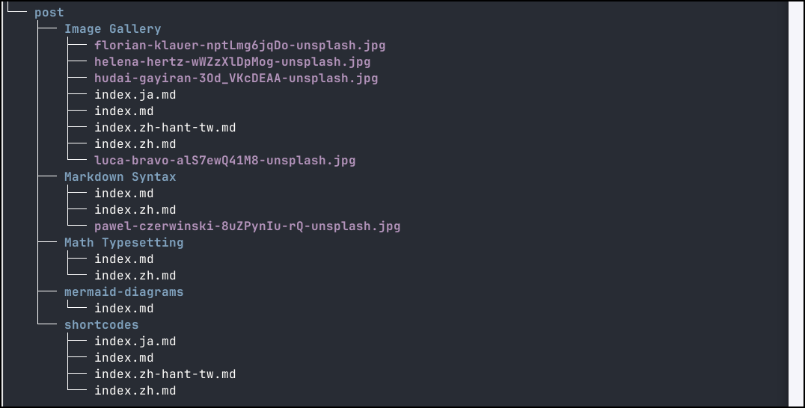Screen dimensions: 805x408
Task: Click the shortcodes folder
Action: (x=101, y=325)
